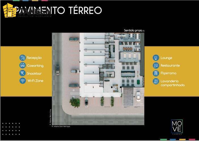The height and width of the screenshot is (141, 199).
Task: Click the white car on the ramp
Action: pos(138,97)
